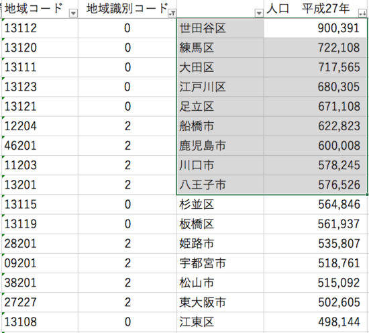
Task: Click region code cell 13119
Action: click(x=40, y=224)
